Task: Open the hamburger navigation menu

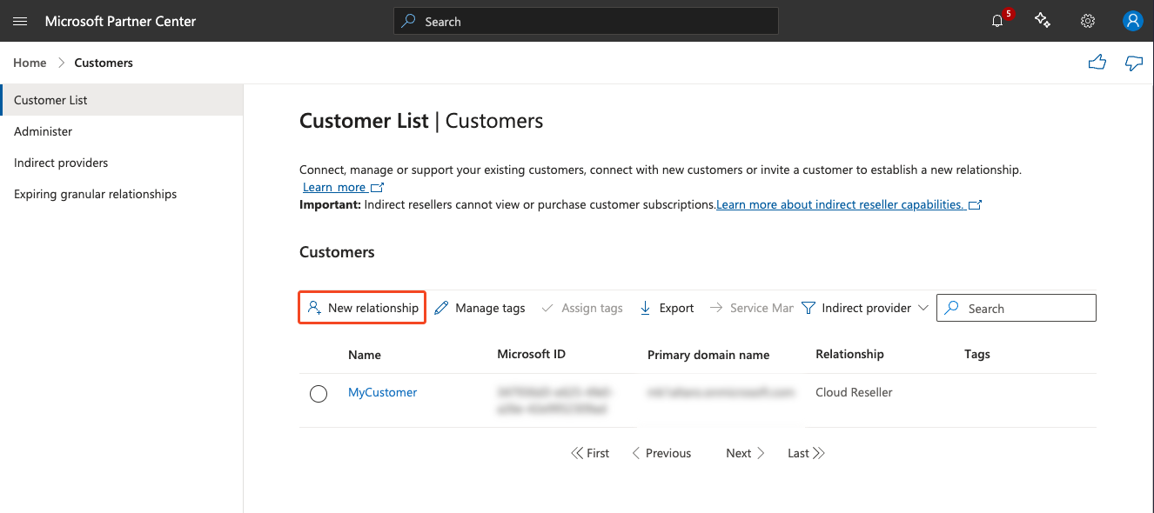Action: [20, 21]
